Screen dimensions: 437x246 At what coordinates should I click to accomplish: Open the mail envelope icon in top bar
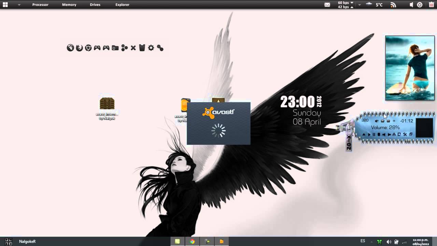click(327, 5)
